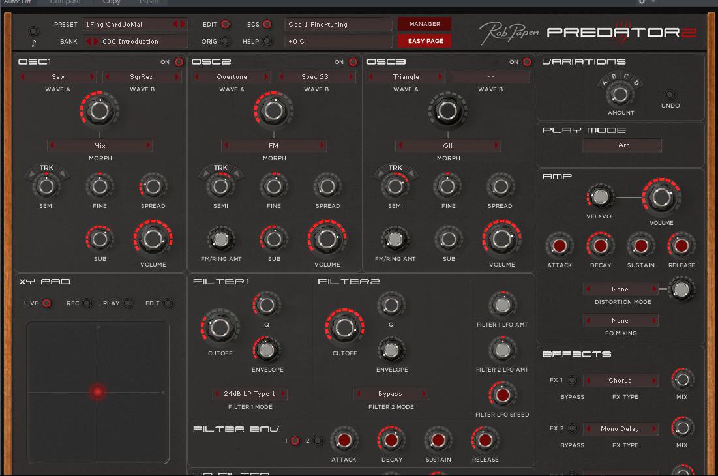718x476 pixels.
Task: Click the Filter1 ENVELOPE knob
Action: coord(267,350)
